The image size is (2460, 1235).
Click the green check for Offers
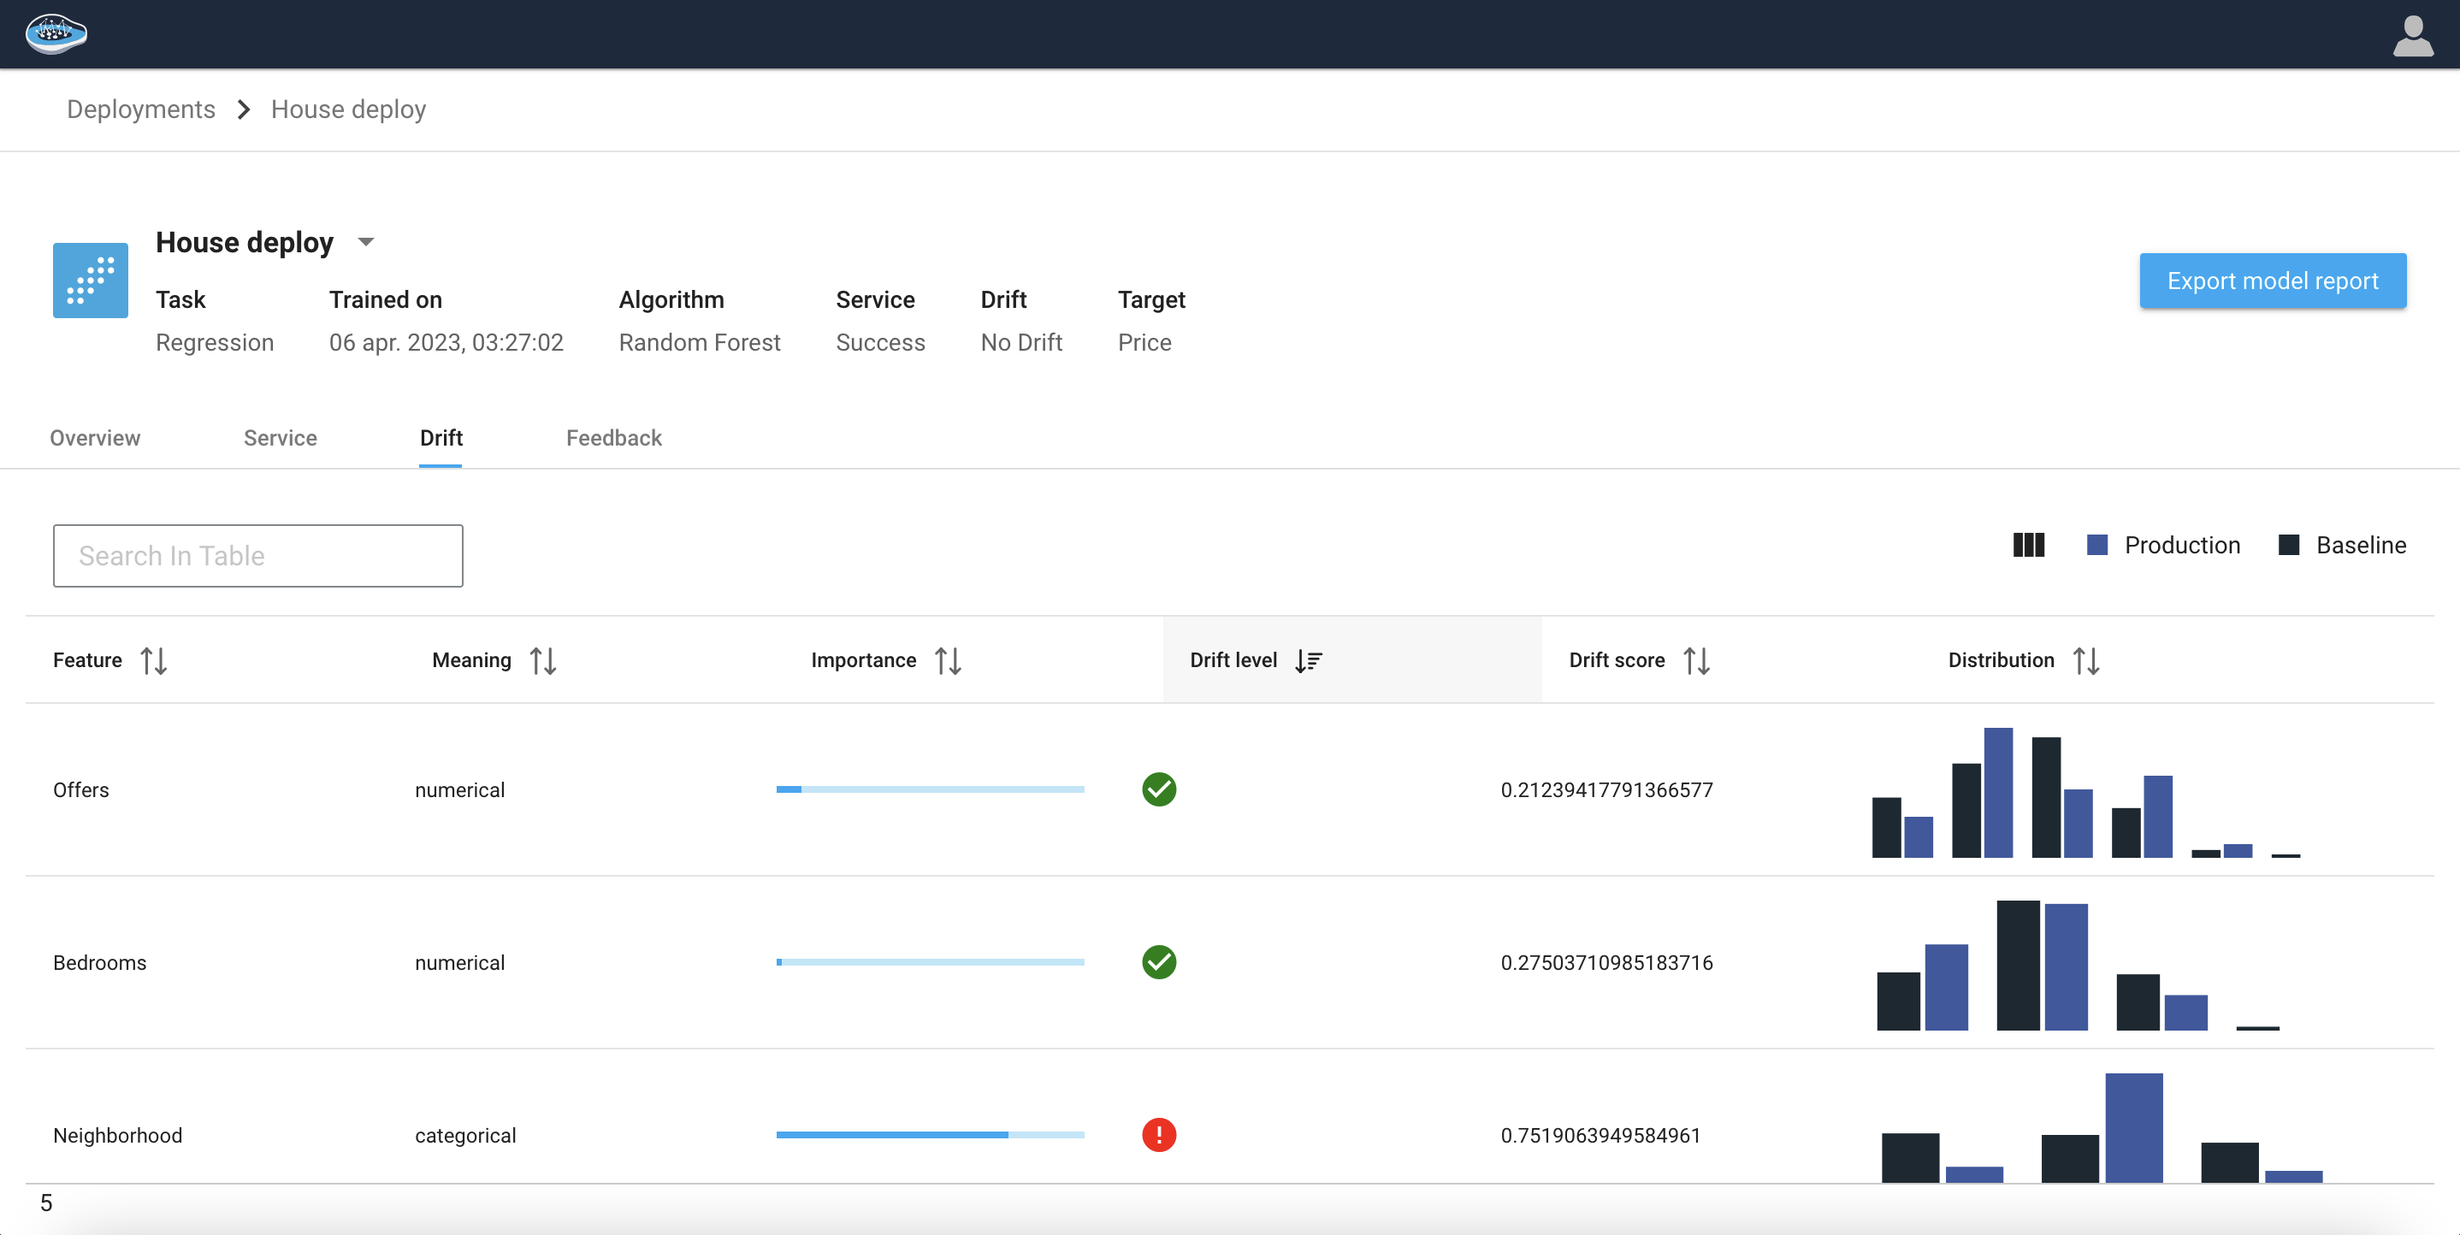point(1158,790)
